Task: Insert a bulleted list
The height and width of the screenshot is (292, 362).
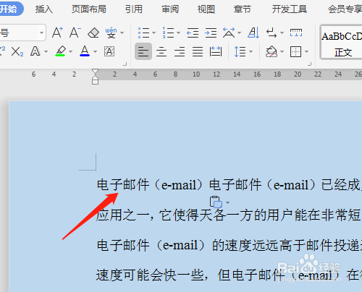Action: pyautogui.click(x=143, y=33)
